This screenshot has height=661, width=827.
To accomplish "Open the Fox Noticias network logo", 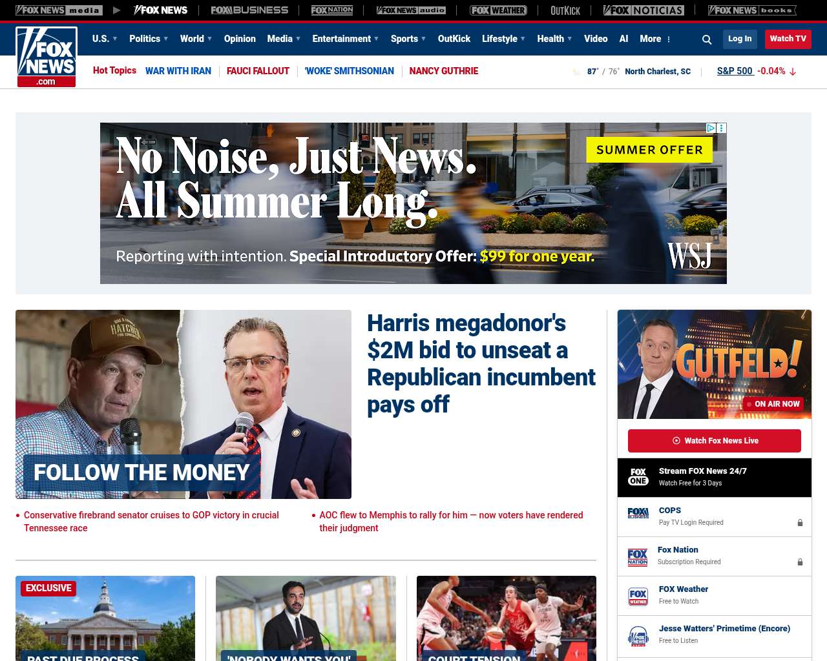I will pos(644,10).
